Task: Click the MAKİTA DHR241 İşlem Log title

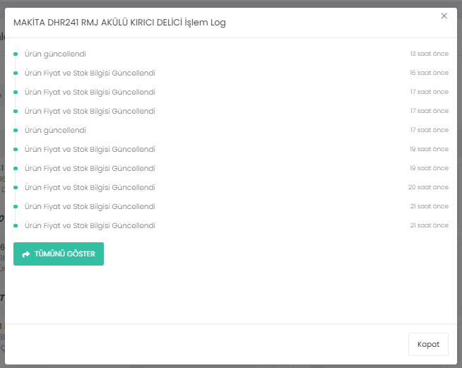Action: click(119, 23)
